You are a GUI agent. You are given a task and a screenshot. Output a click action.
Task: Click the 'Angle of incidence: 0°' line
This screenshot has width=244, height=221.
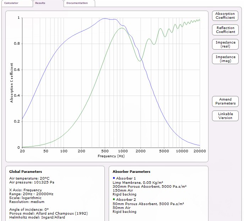pyautogui.click(x=29, y=210)
